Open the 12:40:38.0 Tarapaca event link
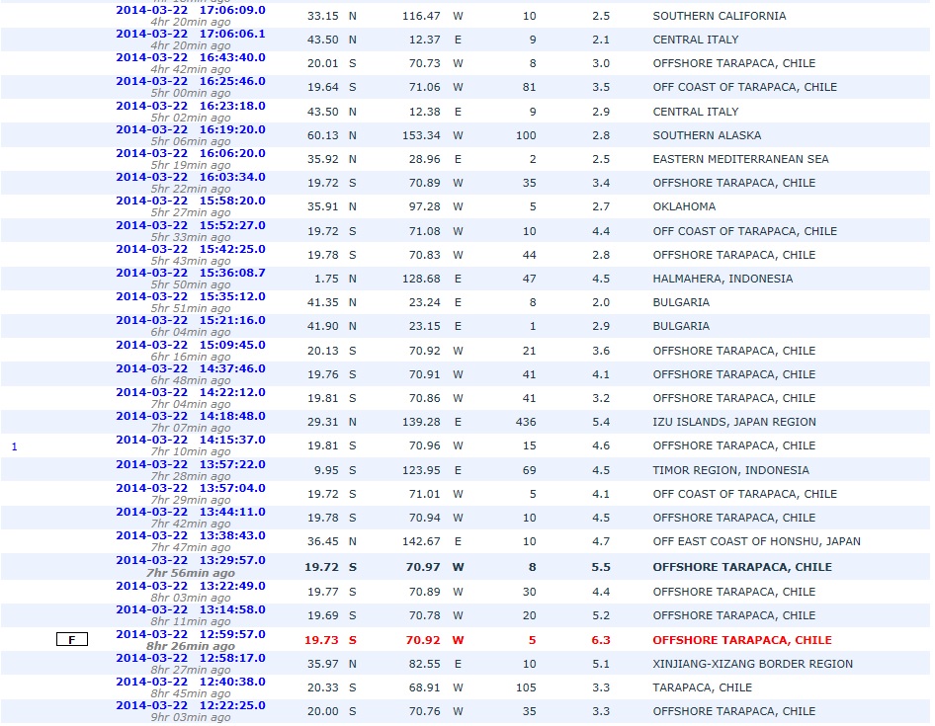Viewport: 935px width, 726px height. coord(191,684)
